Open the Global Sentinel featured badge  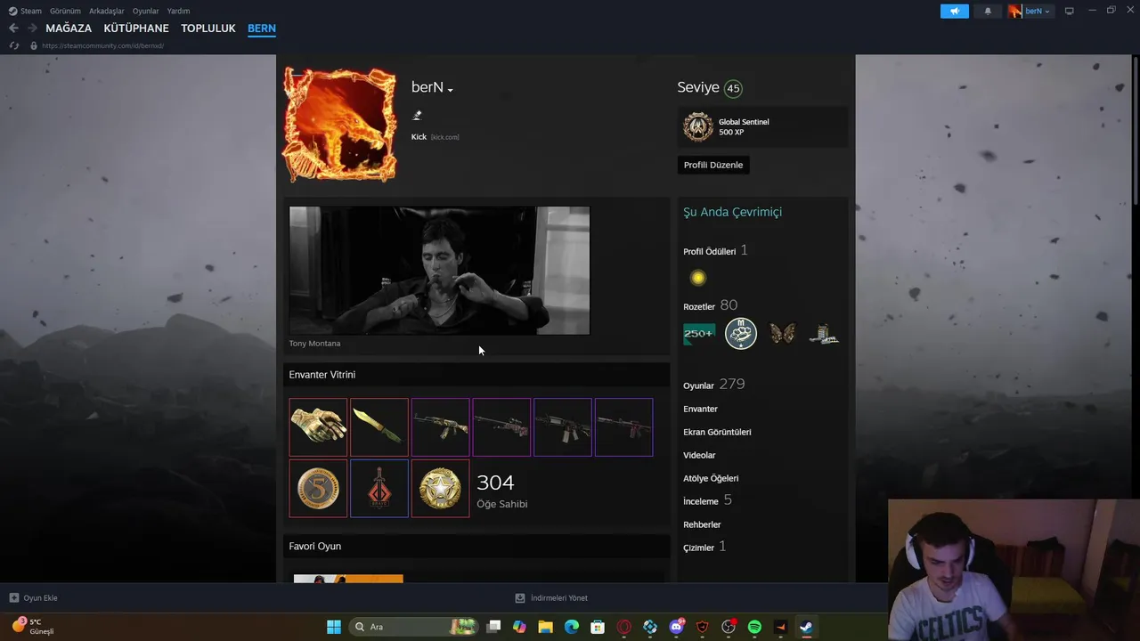click(763, 127)
